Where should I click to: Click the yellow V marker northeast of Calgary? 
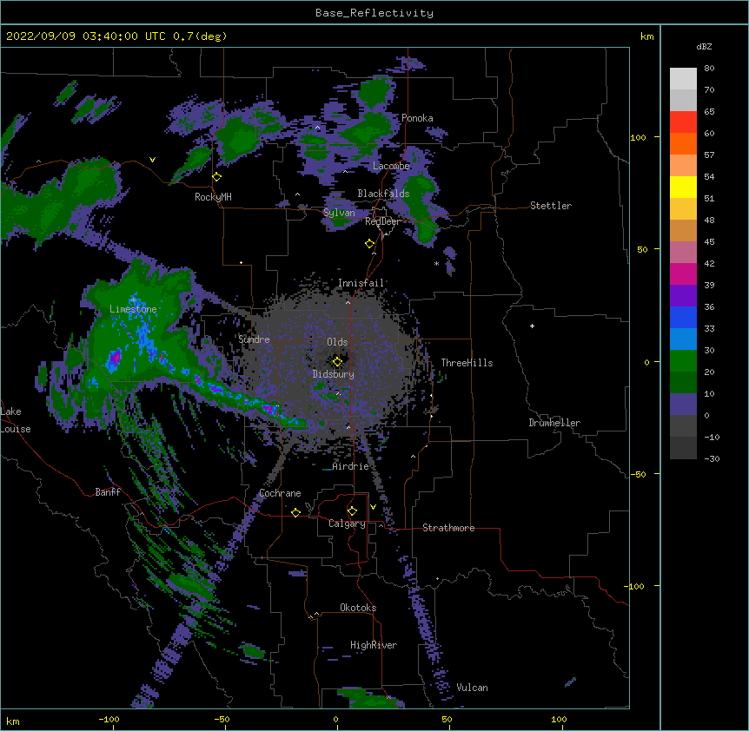(x=373, y=507)
